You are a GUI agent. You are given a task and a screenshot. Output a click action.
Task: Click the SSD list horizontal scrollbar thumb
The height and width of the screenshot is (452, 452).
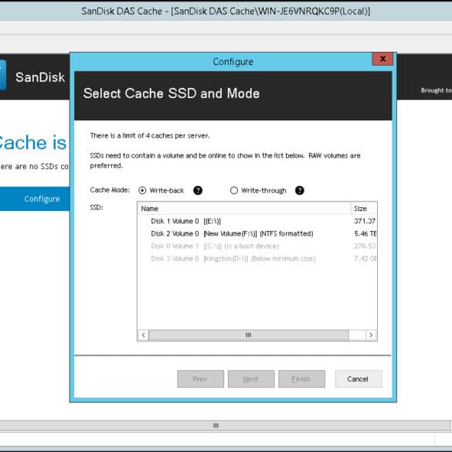pos(249,335)
